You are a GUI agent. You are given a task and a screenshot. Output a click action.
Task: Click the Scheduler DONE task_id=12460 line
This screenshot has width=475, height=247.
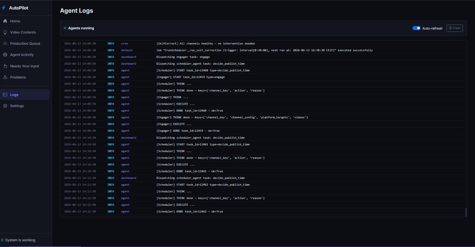coord(190,111)
